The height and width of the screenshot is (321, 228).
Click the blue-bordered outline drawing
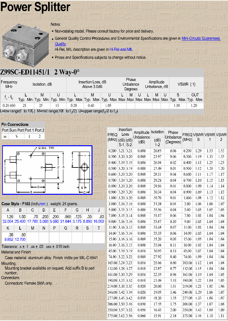point(47,170)
